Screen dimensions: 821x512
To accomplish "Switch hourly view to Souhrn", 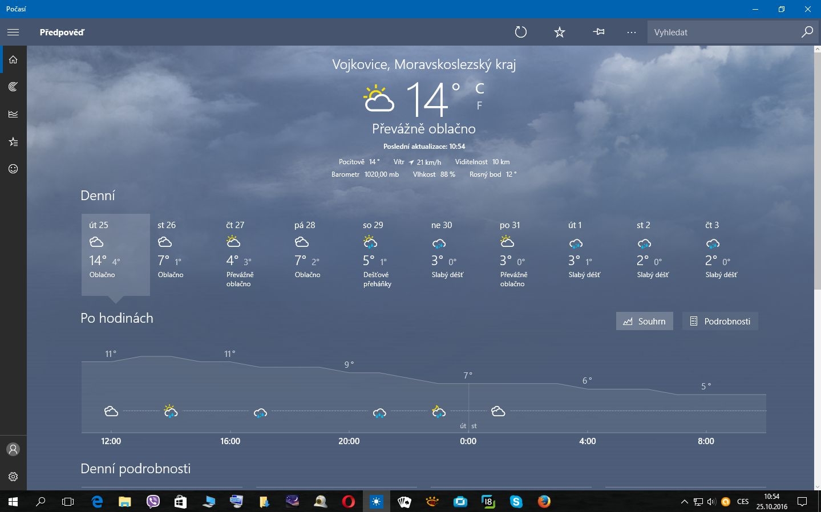I will coord(644,321).
